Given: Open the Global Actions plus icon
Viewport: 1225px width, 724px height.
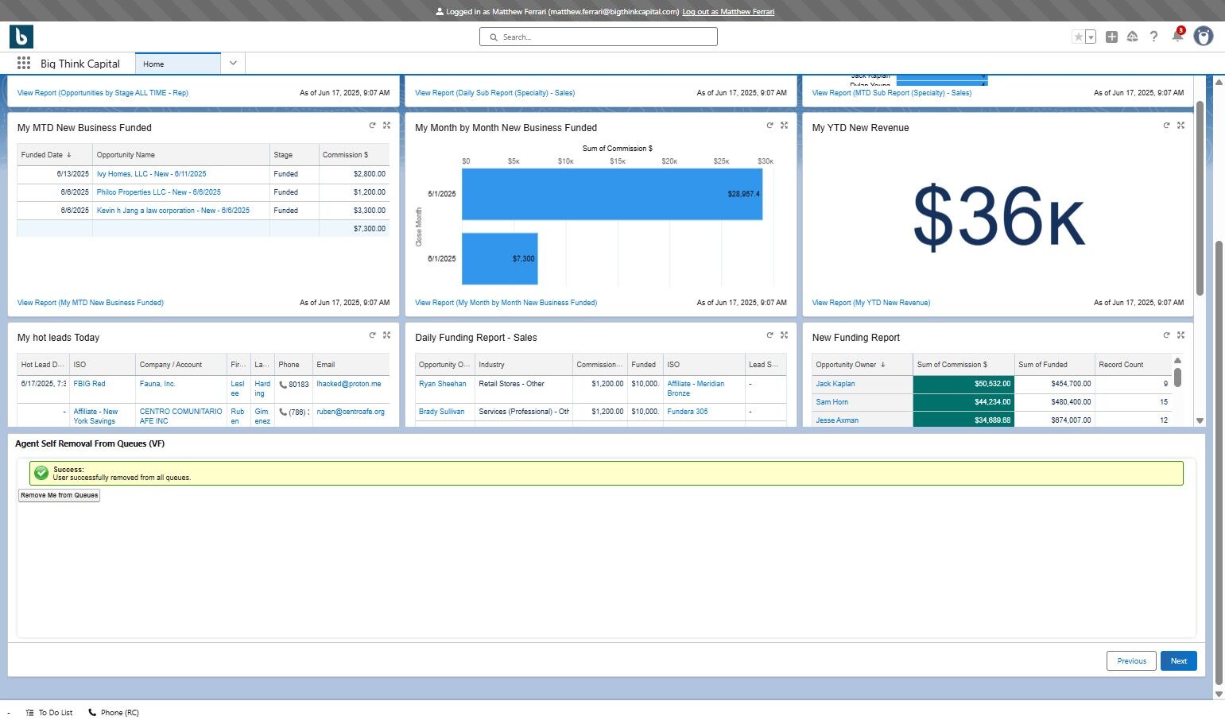Looking at the screenshot, I should click(1111, 37).
